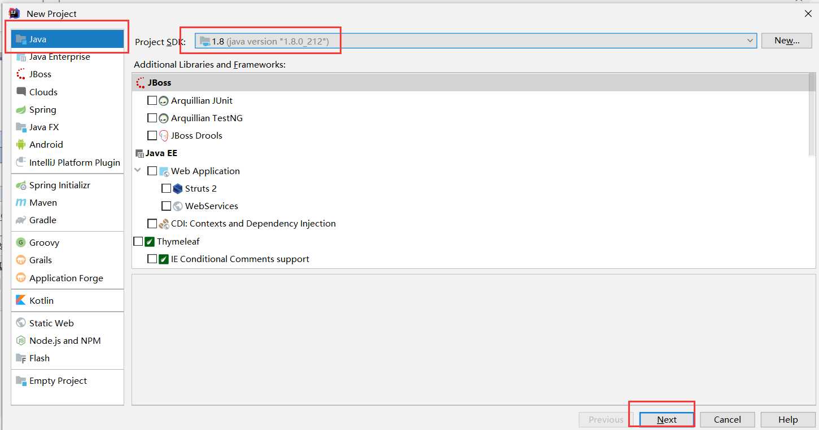Choose Java Enterprise project type label
This screenshot has height=430, width=819.
60,57
